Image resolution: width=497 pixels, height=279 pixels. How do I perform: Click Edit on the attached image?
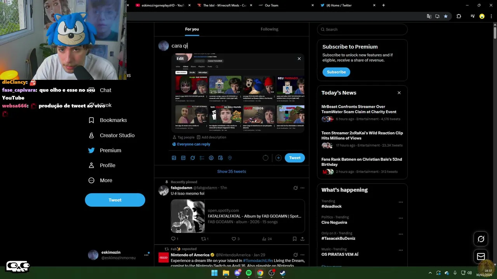(180, 59)
